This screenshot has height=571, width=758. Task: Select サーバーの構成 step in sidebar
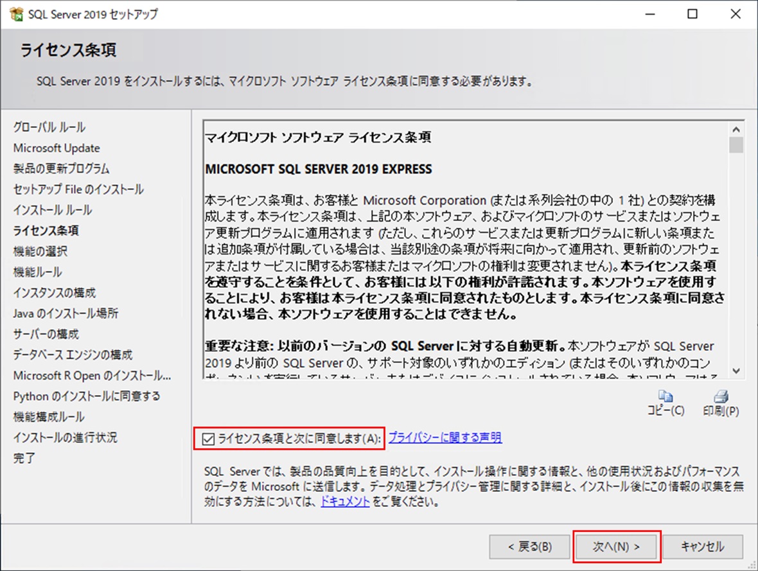46,334
